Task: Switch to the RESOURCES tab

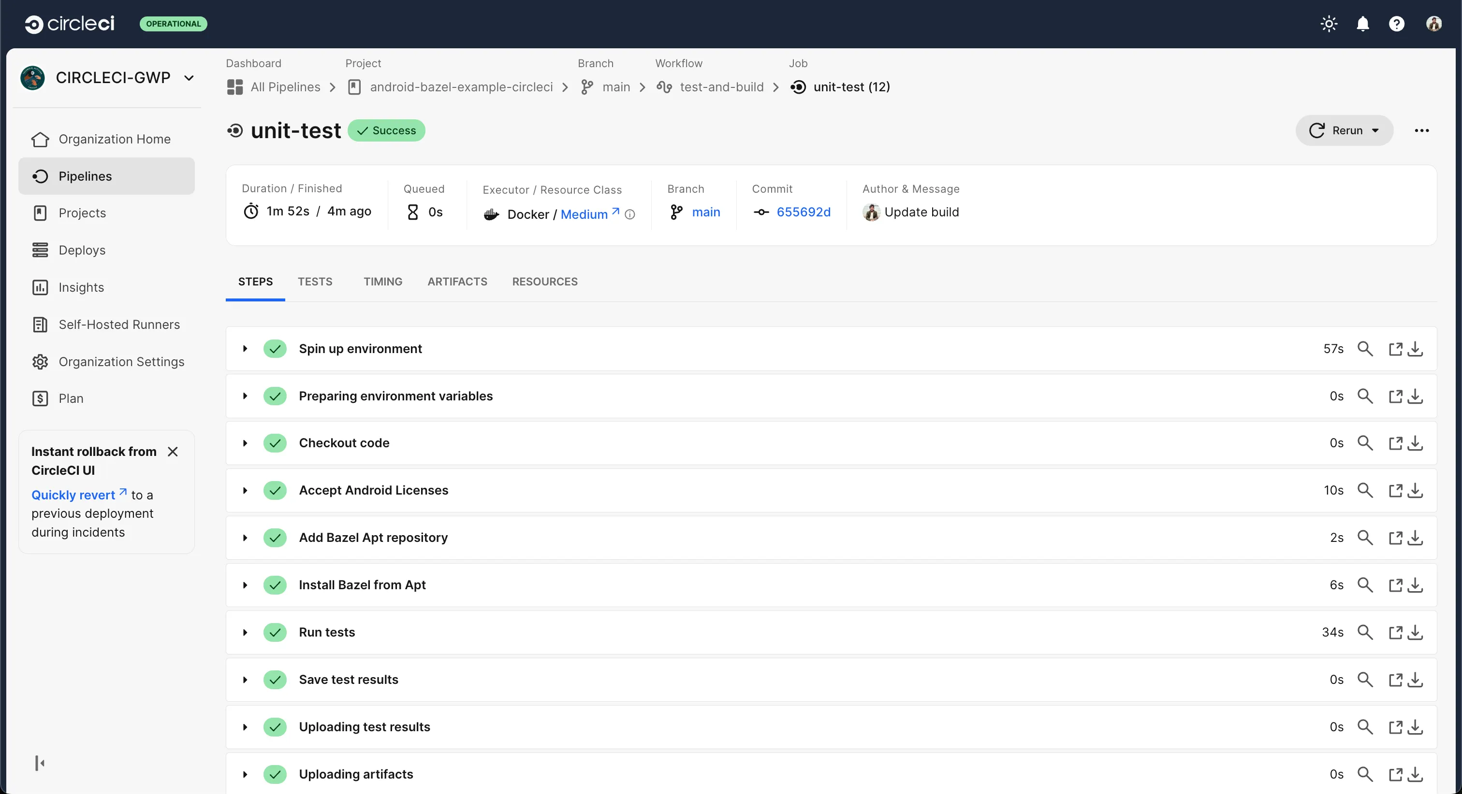Action: coord(545,282)
